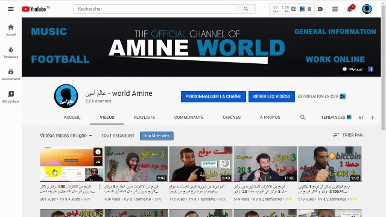Click the extension stats panel icon
The height and width of the screenshot is (217, 386).
(294, 9)
